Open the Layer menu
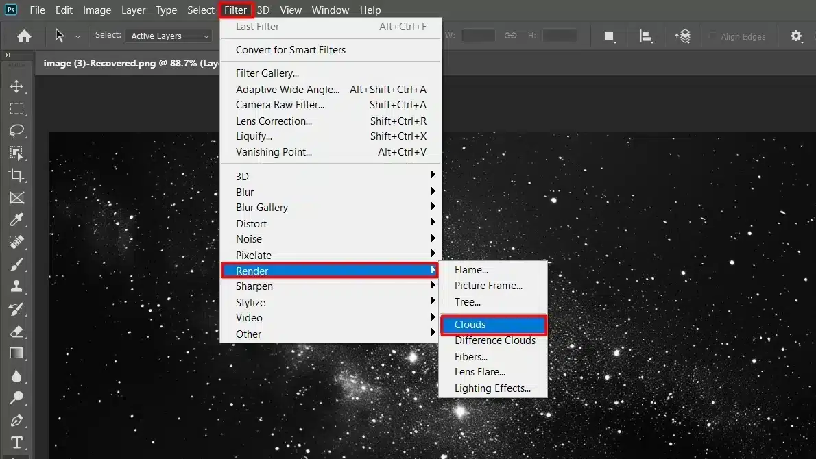The image size is (816, 459). click(x=133, y=10)
